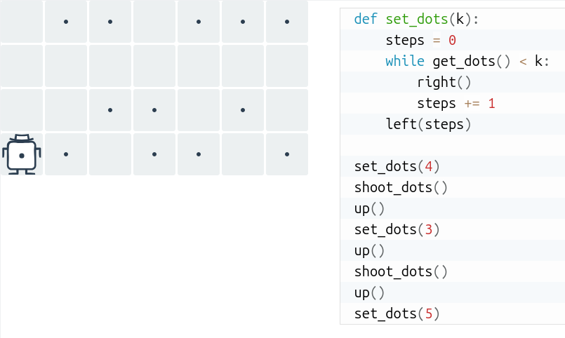Click the def keyword in the code
The width and height of the screenshot is (565, 338).
(366, 19)
